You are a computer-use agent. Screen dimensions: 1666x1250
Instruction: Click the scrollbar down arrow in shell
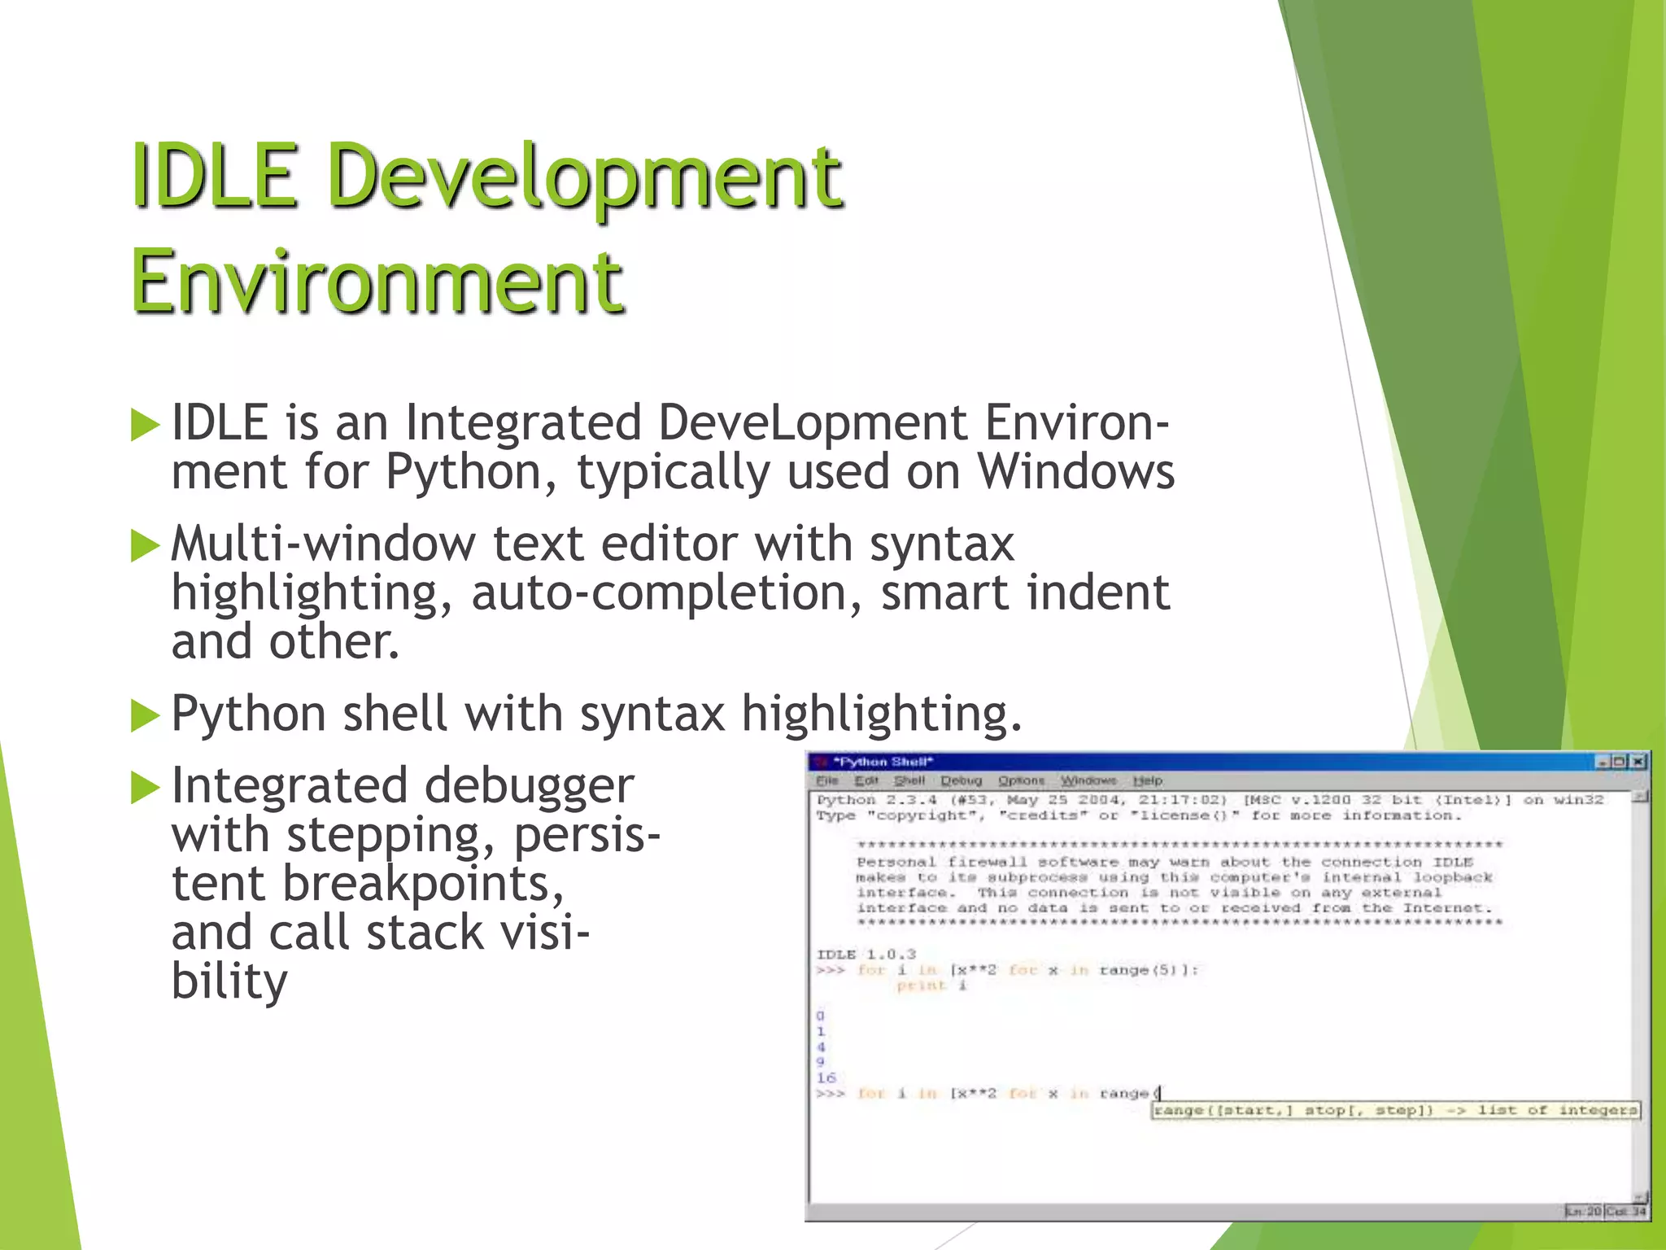pos(1640,1196)
